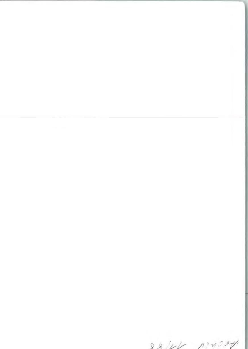Click the faint horizontal fold line across the page
Viewport: 248px width, 349px height.
(x=122, y=117)
